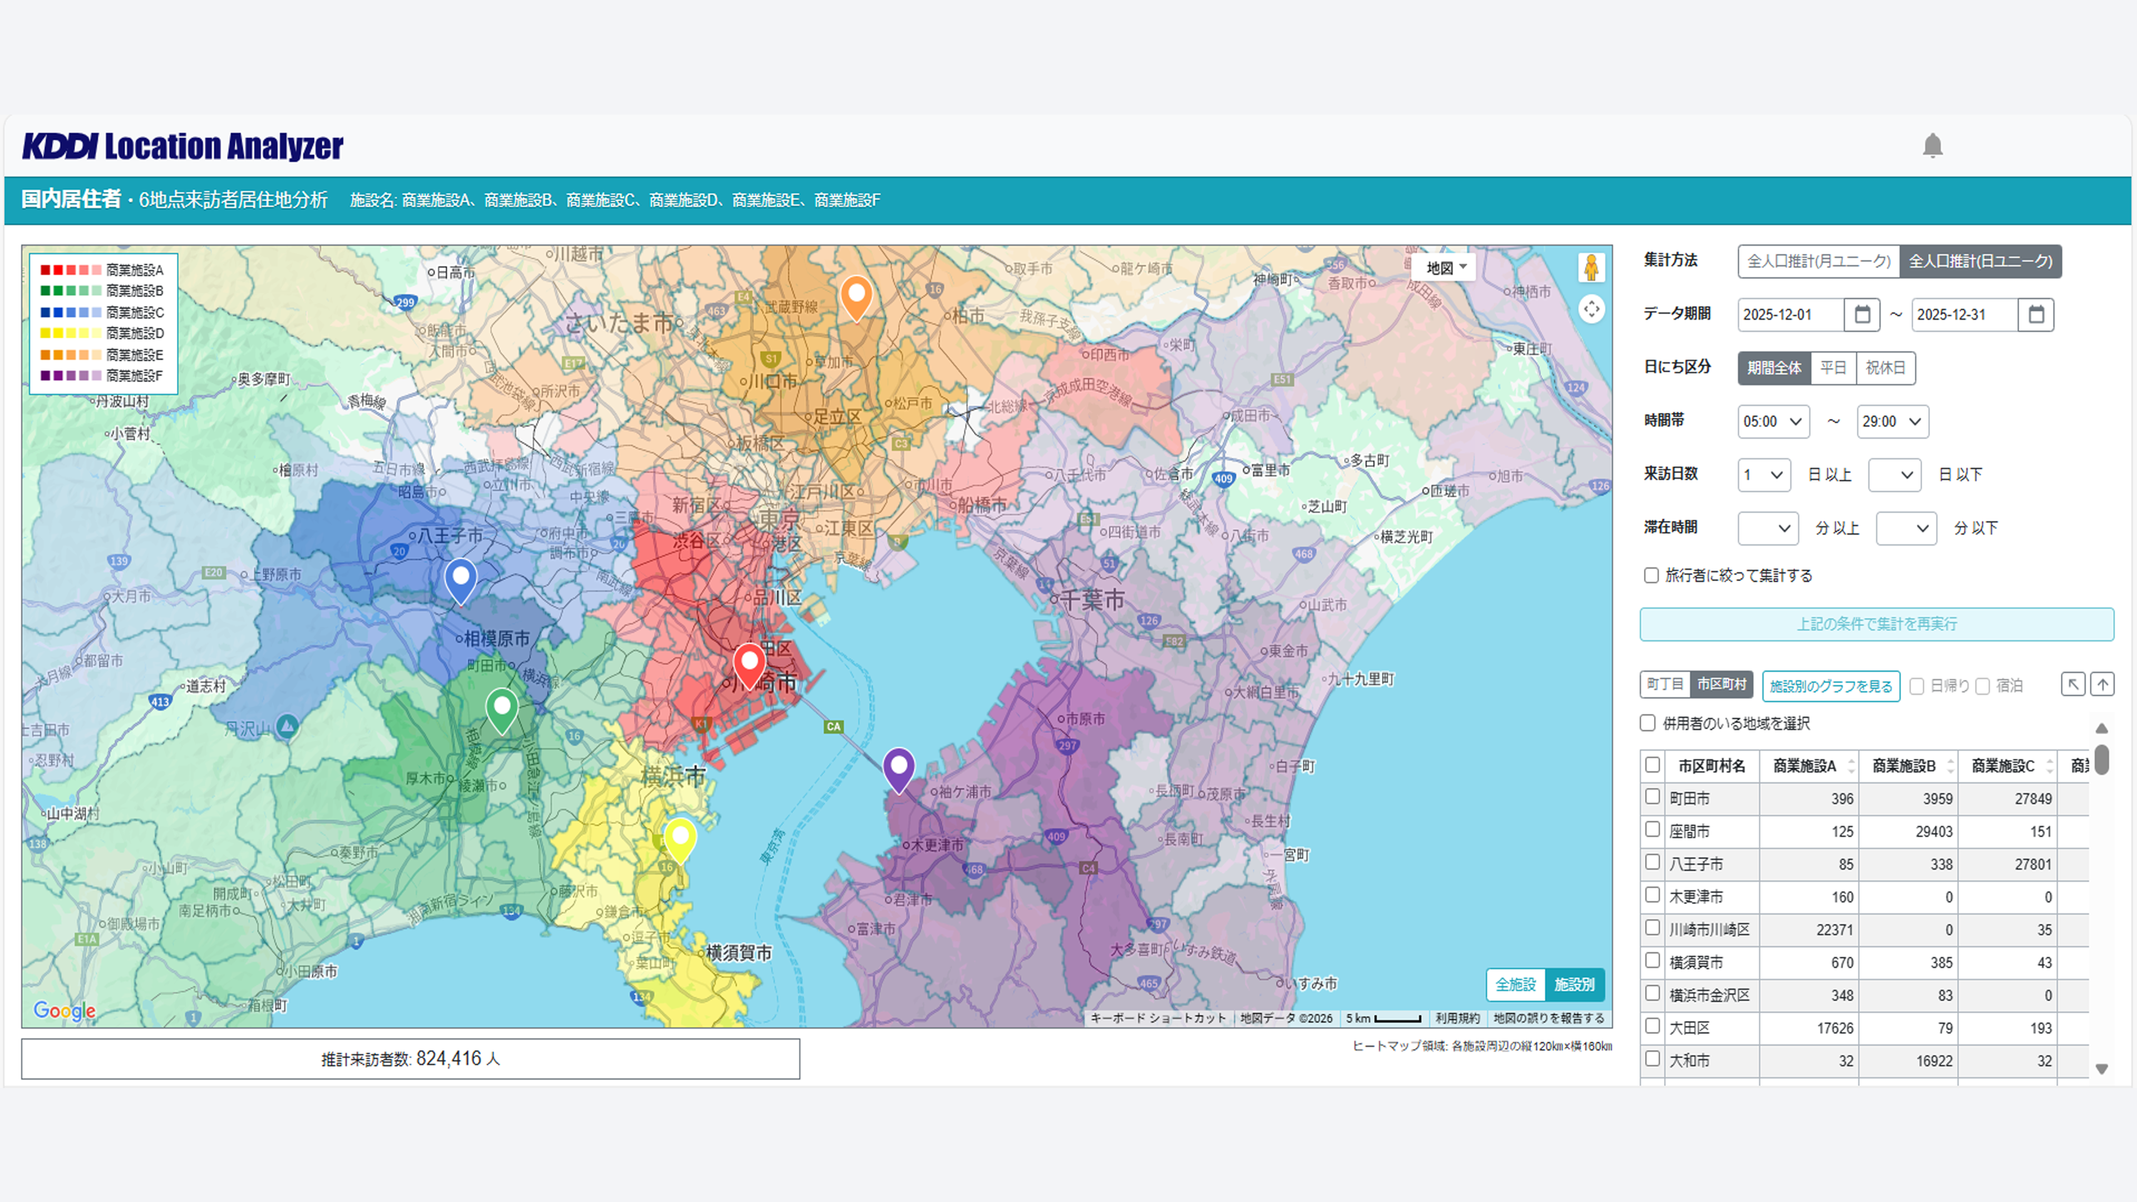Open the 05:00 start time dropdown
Screen dimensions: 2137x1202
tap(1773, 421)
